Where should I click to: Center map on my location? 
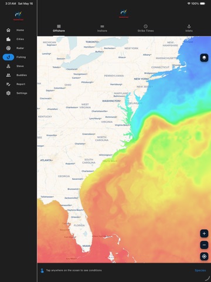pos(204,256)
